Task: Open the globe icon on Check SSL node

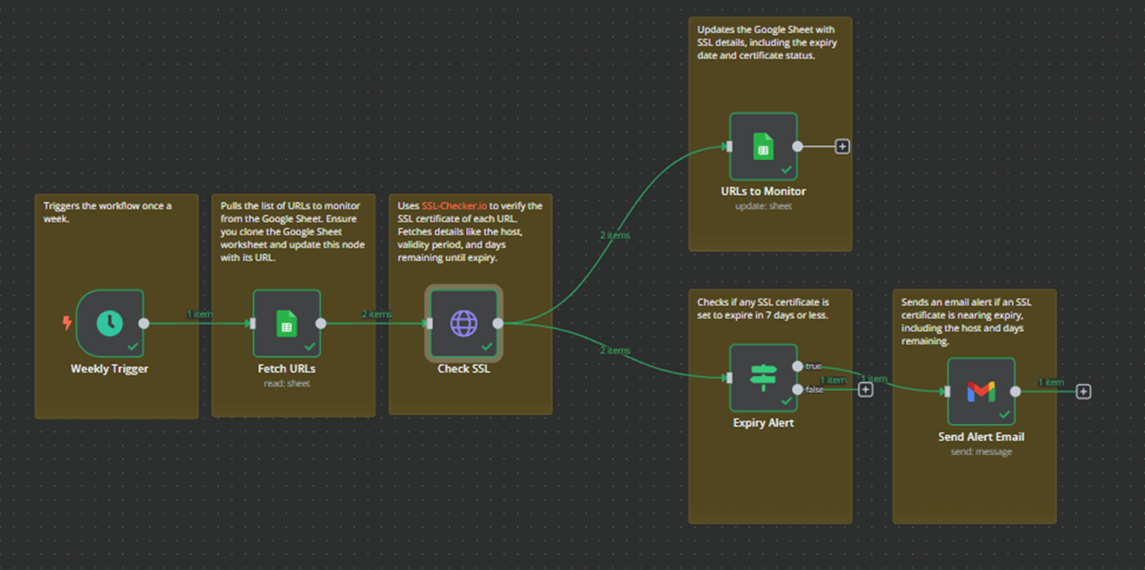Action: pos(464,324)
